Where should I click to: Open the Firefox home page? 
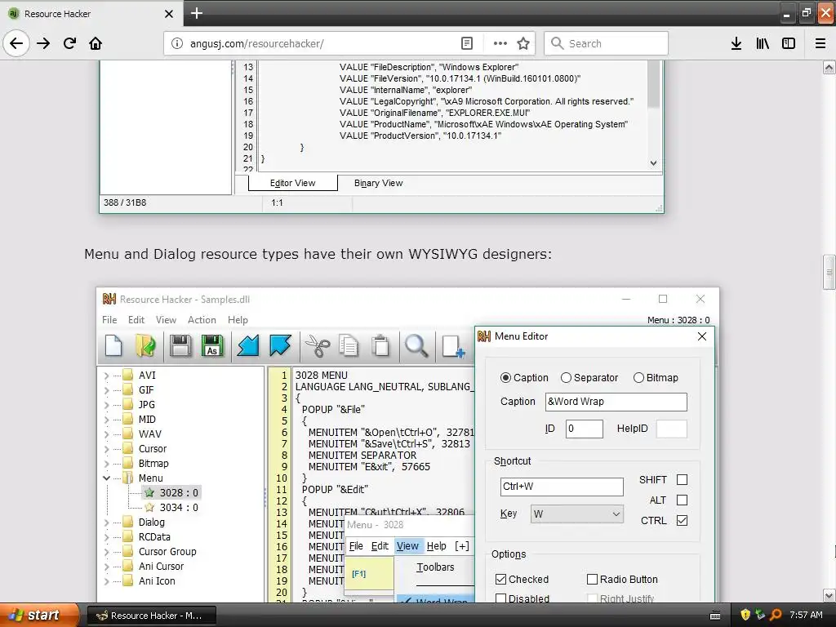[x=96, y=43]
